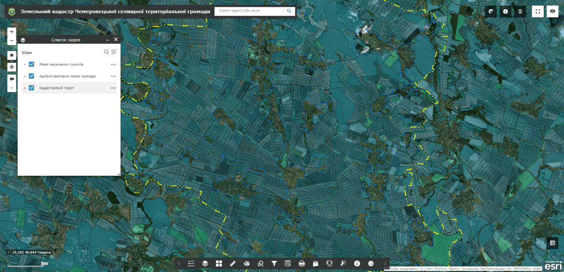564x272 pixels.
Task: Open the About info widget at top right
Action: [x=506, y=12]
